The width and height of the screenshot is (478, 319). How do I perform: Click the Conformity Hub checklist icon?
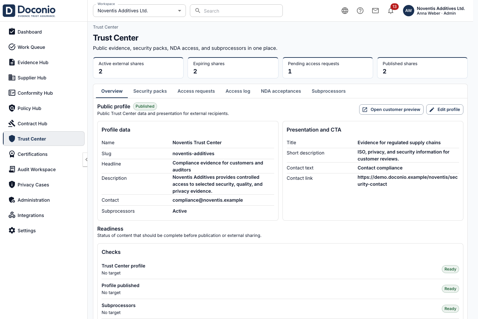click(x=12, y=93)
